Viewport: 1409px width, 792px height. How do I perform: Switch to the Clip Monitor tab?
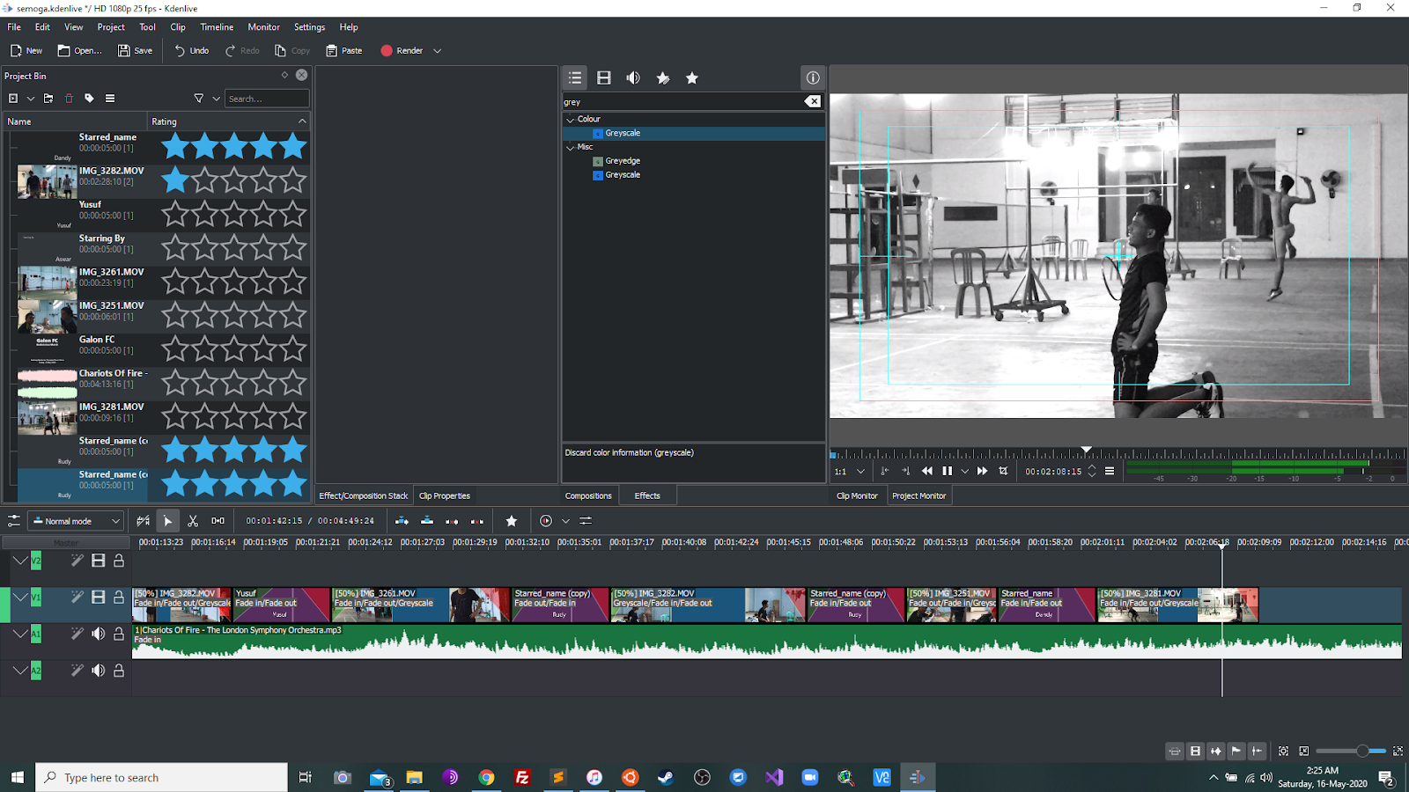[857, 496]
